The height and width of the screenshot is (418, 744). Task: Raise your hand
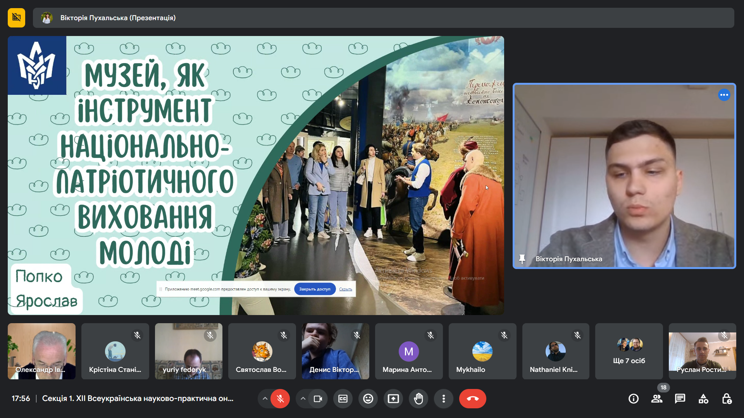click(418, 399)
